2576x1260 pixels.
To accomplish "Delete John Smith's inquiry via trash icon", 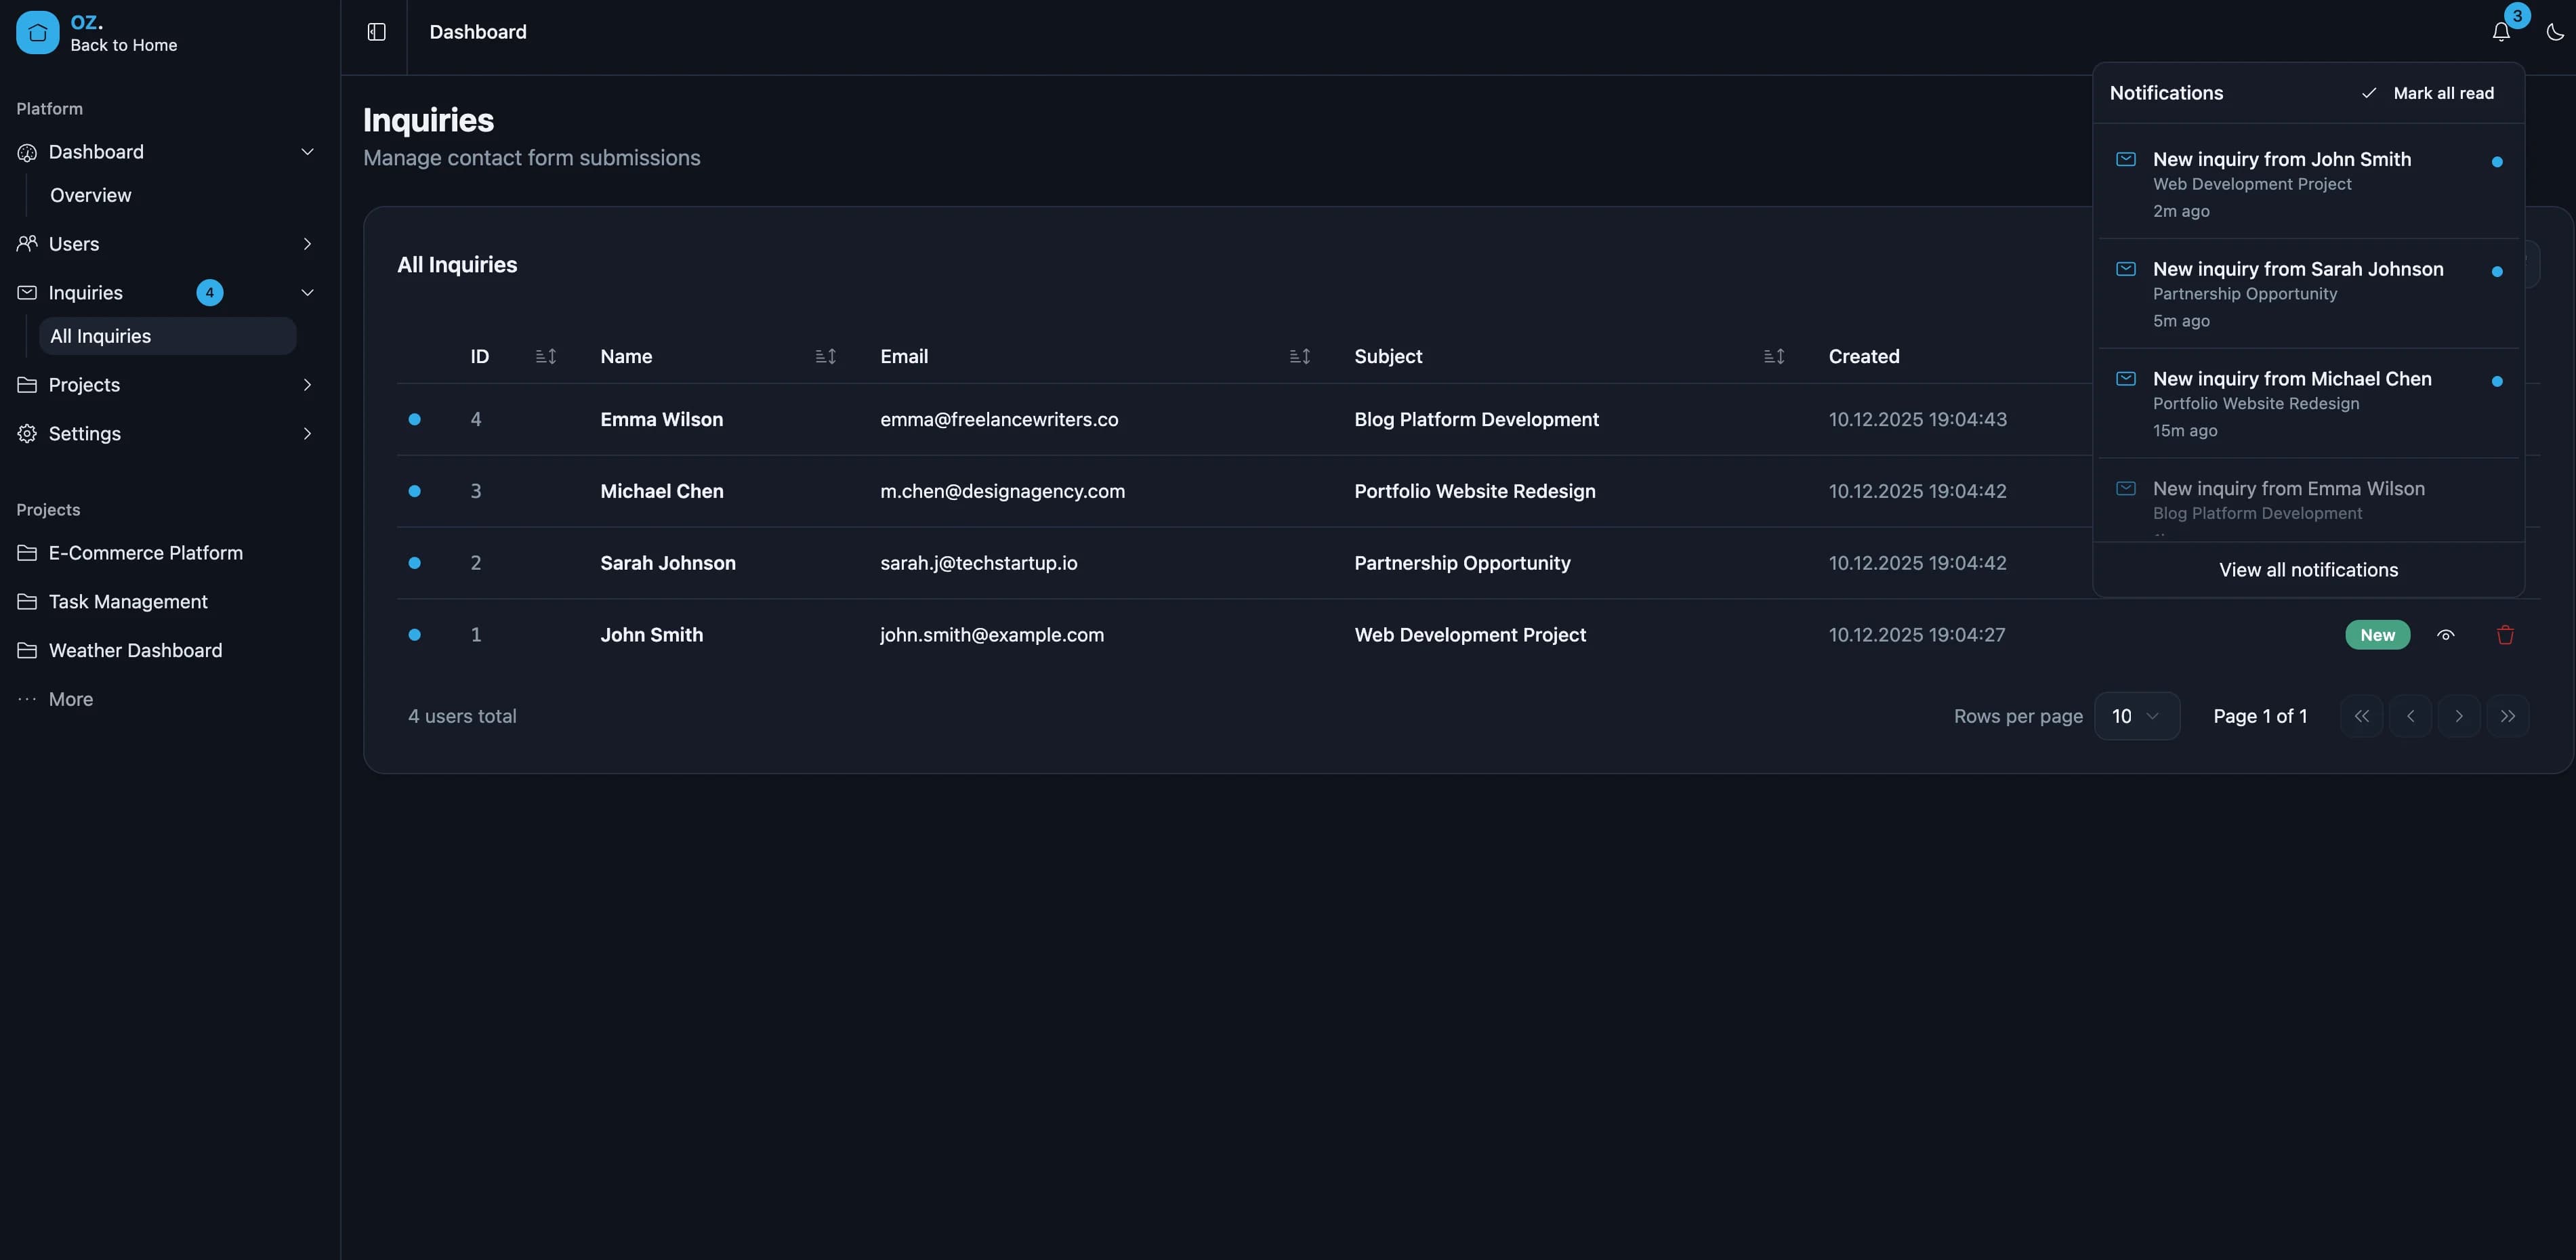I will click(x=2505, y=635).
